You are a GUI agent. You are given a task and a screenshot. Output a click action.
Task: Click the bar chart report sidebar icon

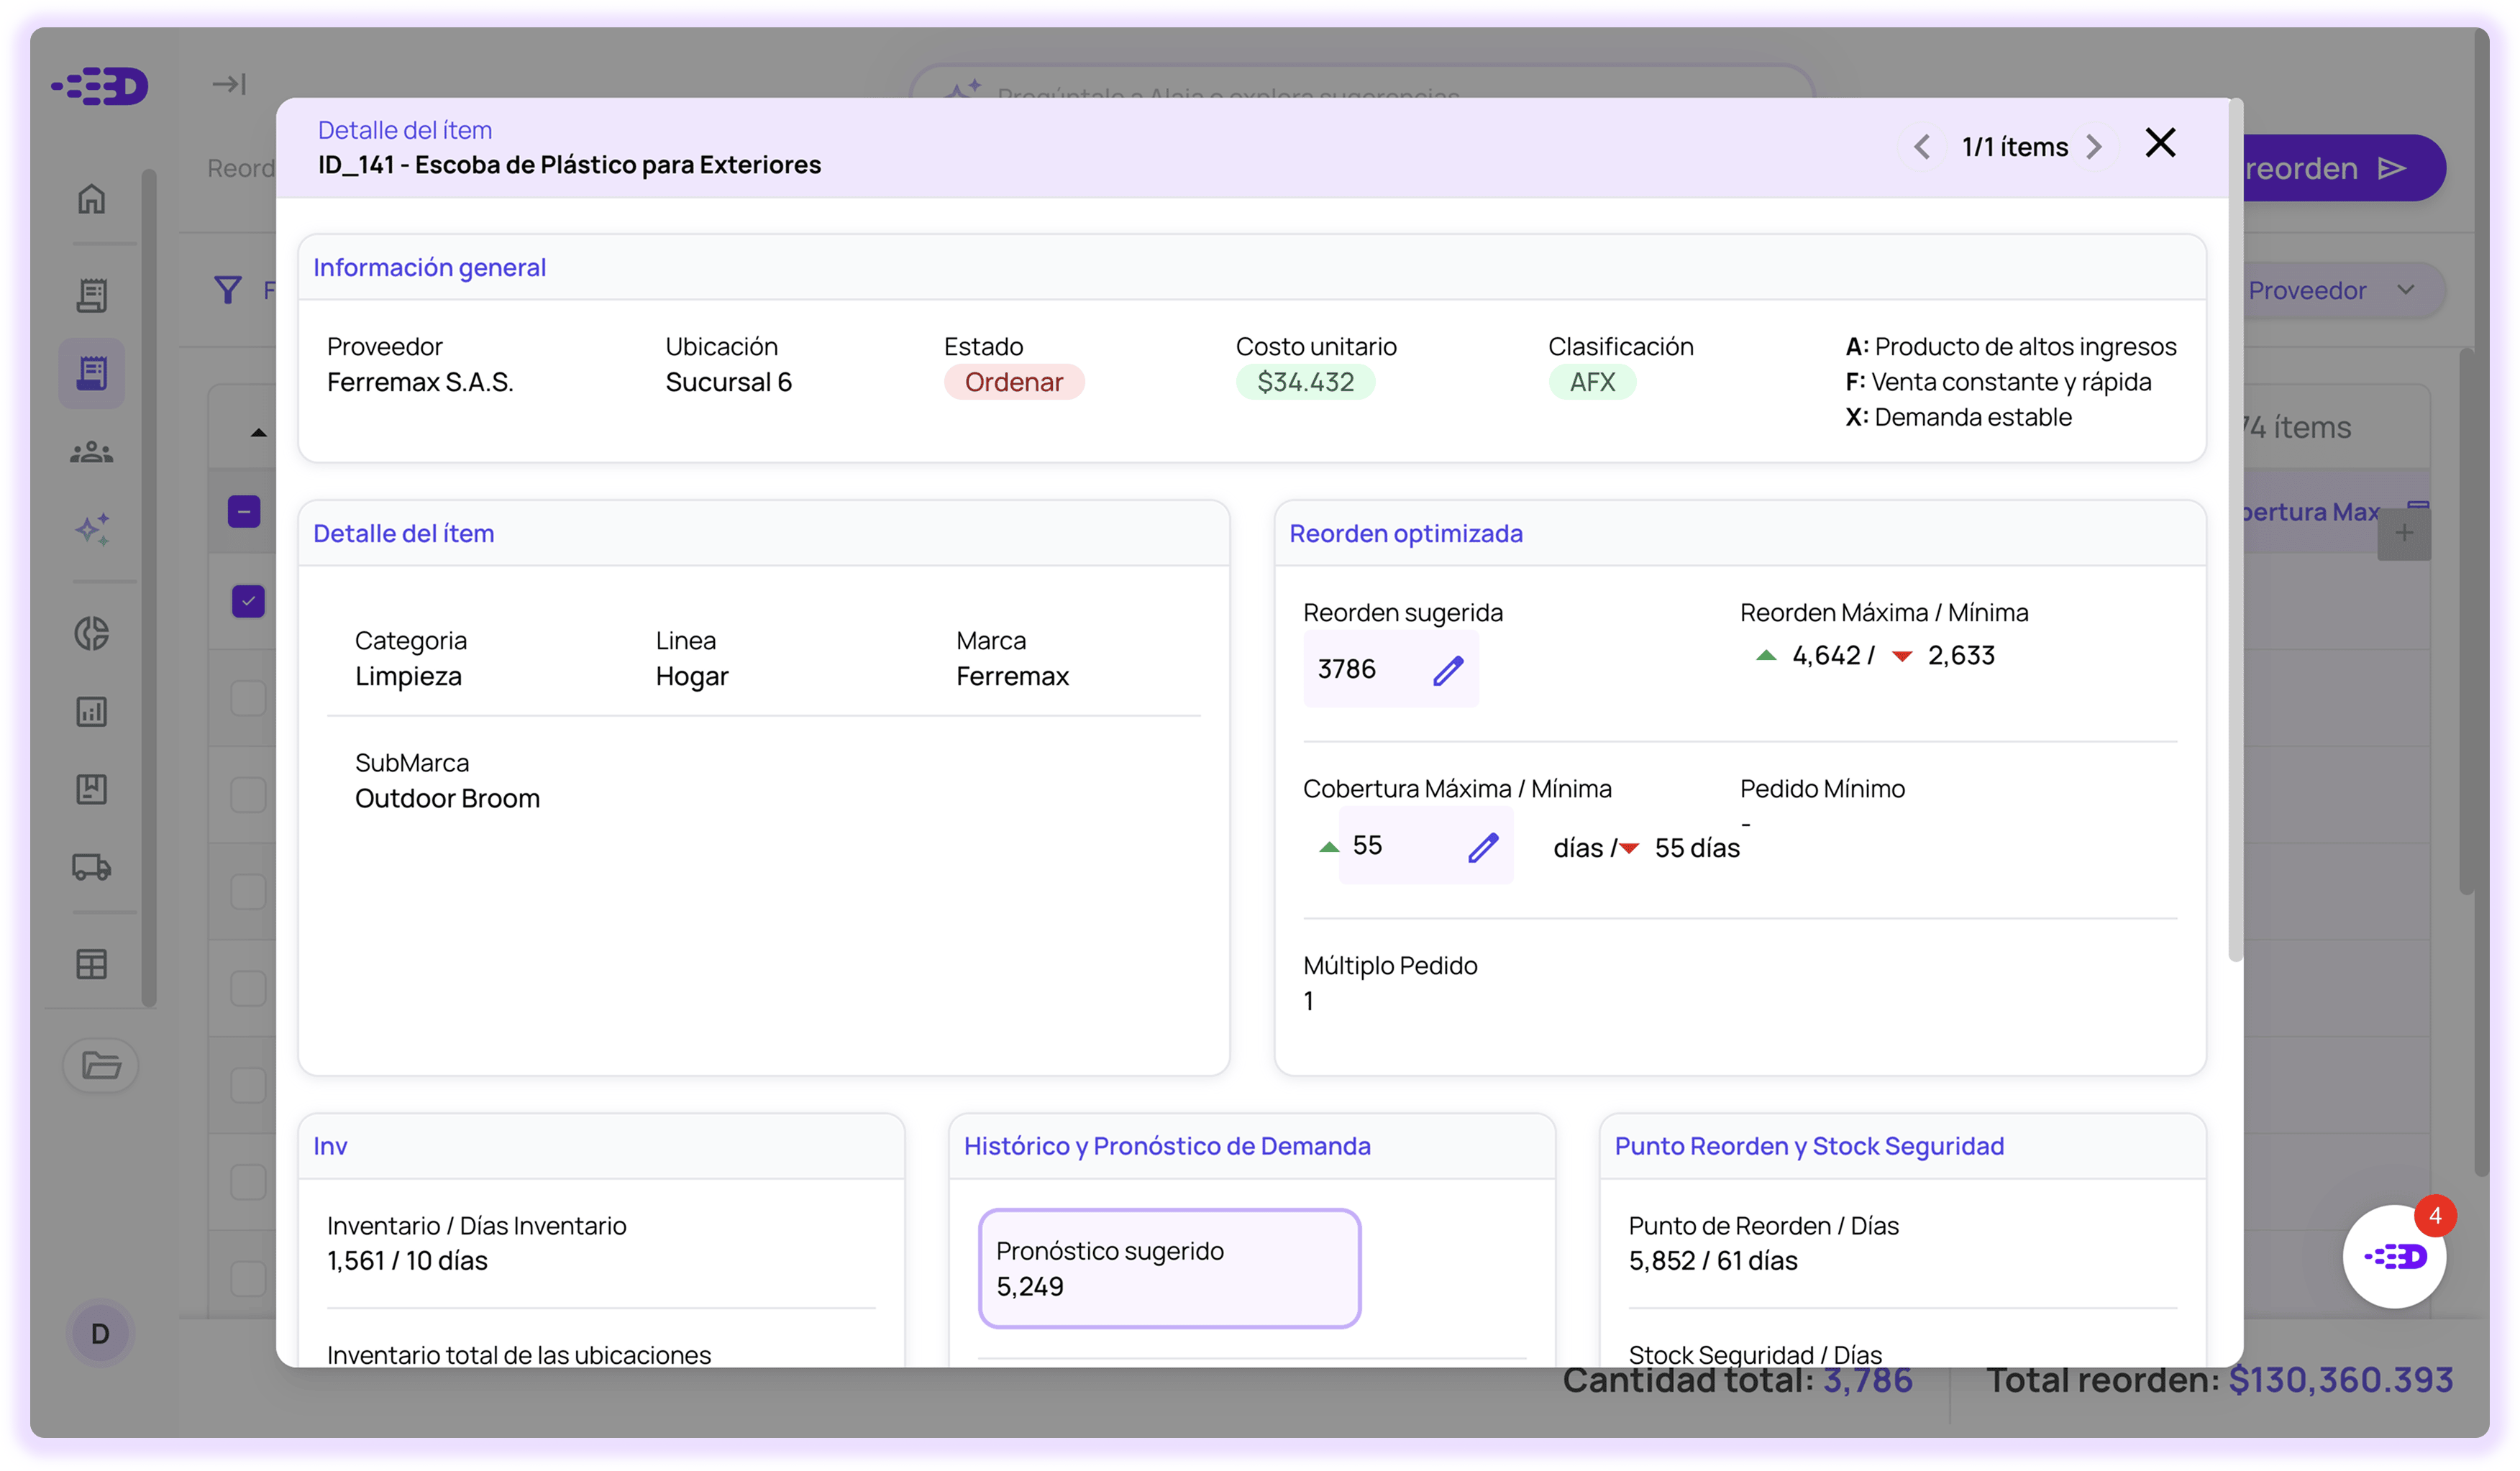pyautogui.click(x=91, y=711)
